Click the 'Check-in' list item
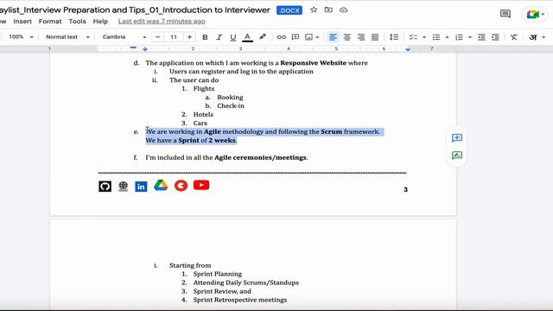553x311 pixels. (231, 105)
